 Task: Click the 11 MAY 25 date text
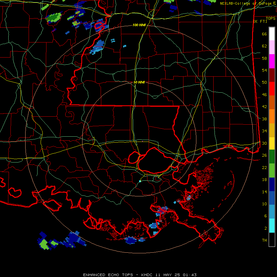[168, 275]
